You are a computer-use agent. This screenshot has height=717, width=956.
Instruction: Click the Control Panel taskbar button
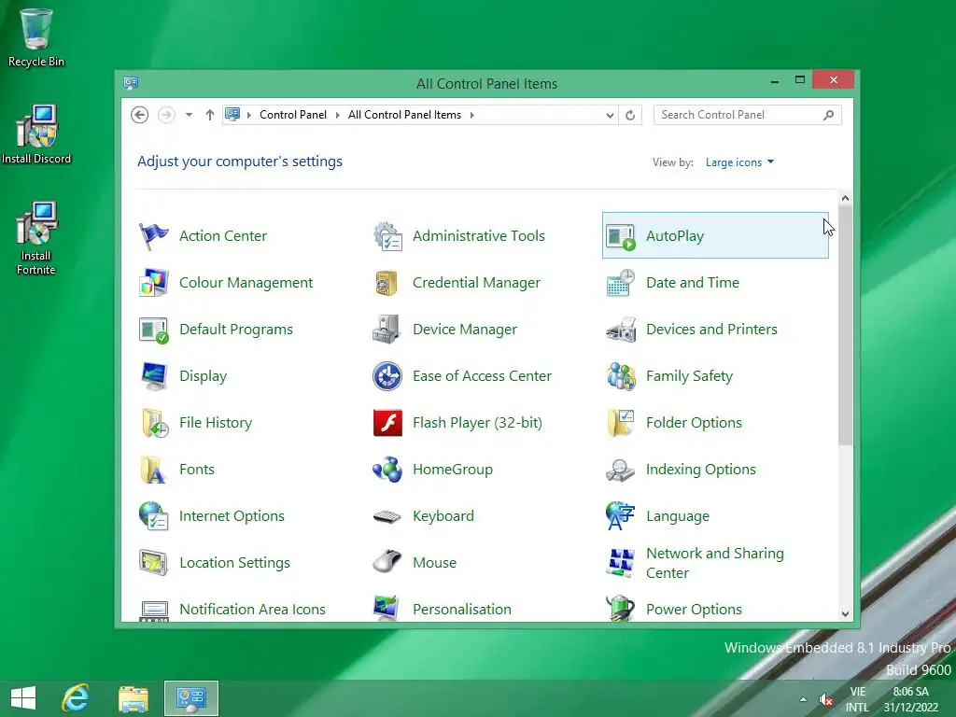point(190,698)
